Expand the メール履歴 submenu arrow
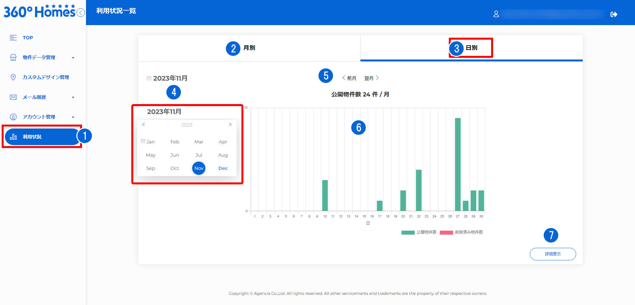The width and height of the screenshot is (635, 305). [x=73, y=97]
